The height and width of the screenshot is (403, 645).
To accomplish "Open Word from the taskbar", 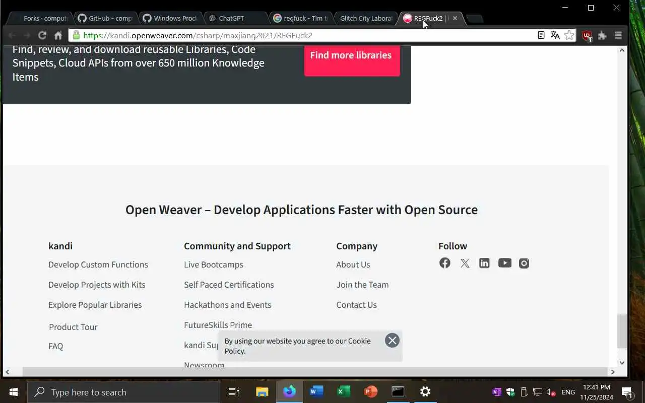I will [x=316, y=392].
